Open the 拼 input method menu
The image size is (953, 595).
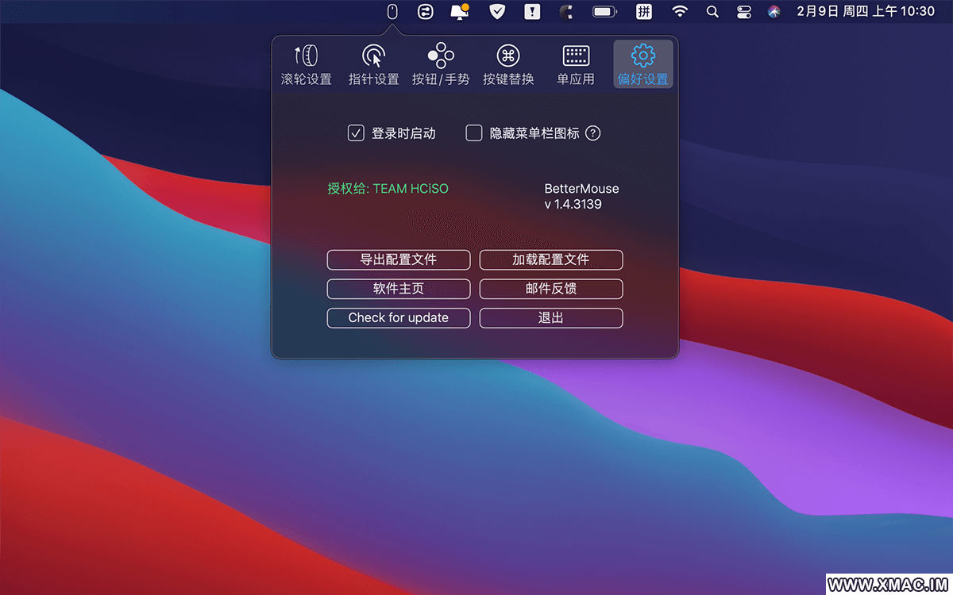tap(644, 11)
